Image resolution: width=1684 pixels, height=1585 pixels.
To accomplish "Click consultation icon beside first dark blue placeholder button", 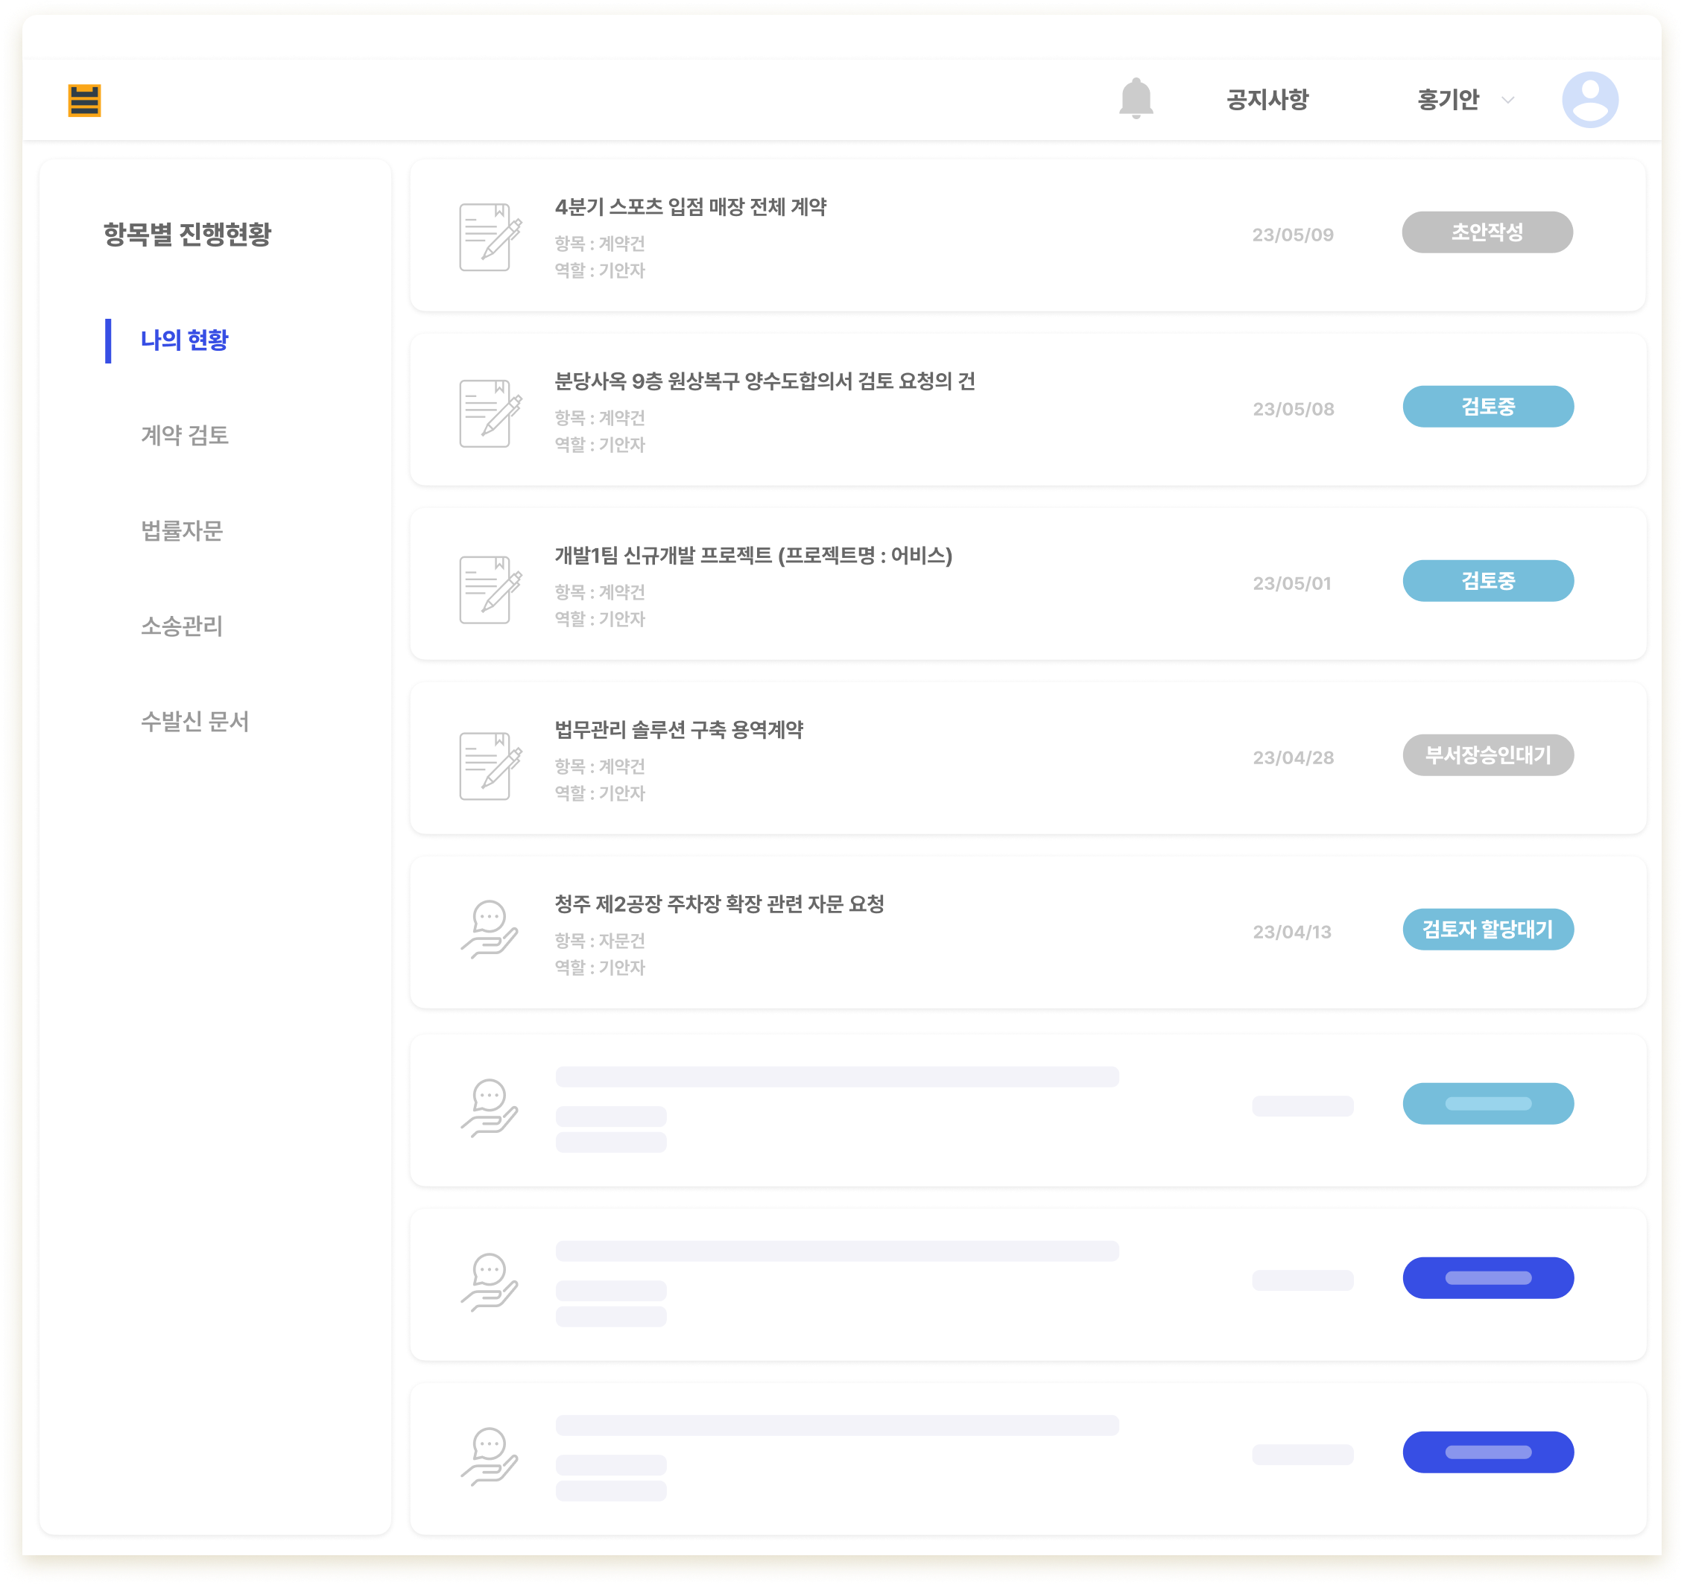I will 489,1282.
